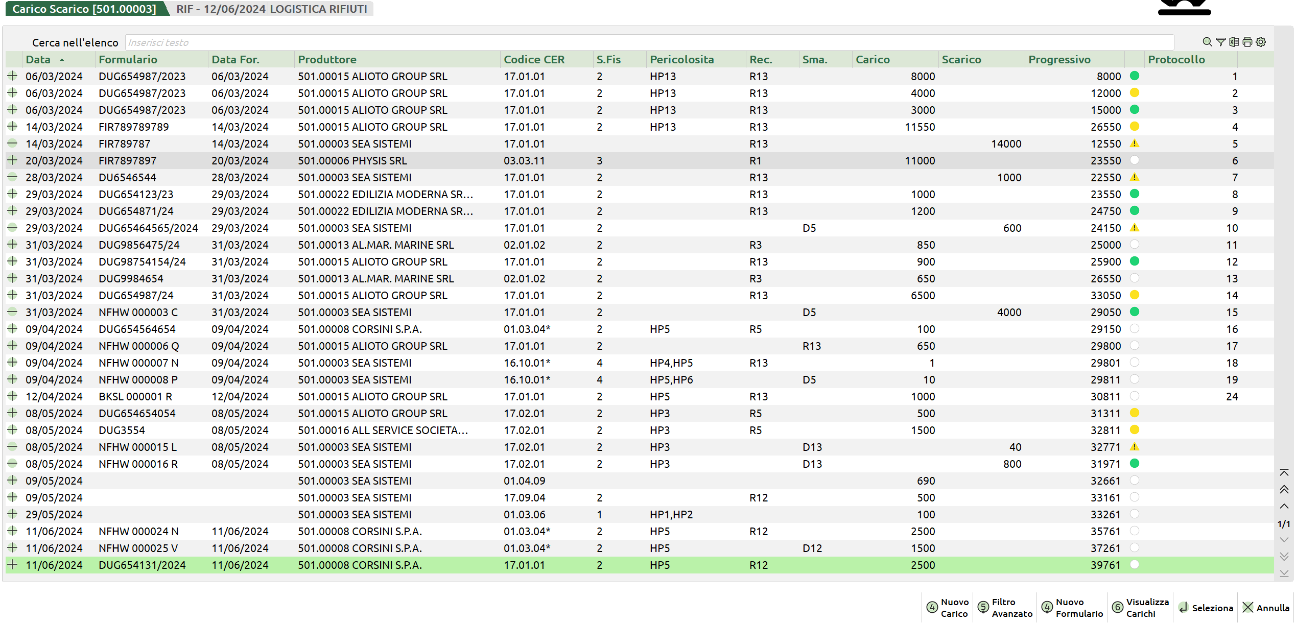This screenshot has height=623, width=1296.
Task: Switch to the Carico Scarico tab
Action: (84, 9)
